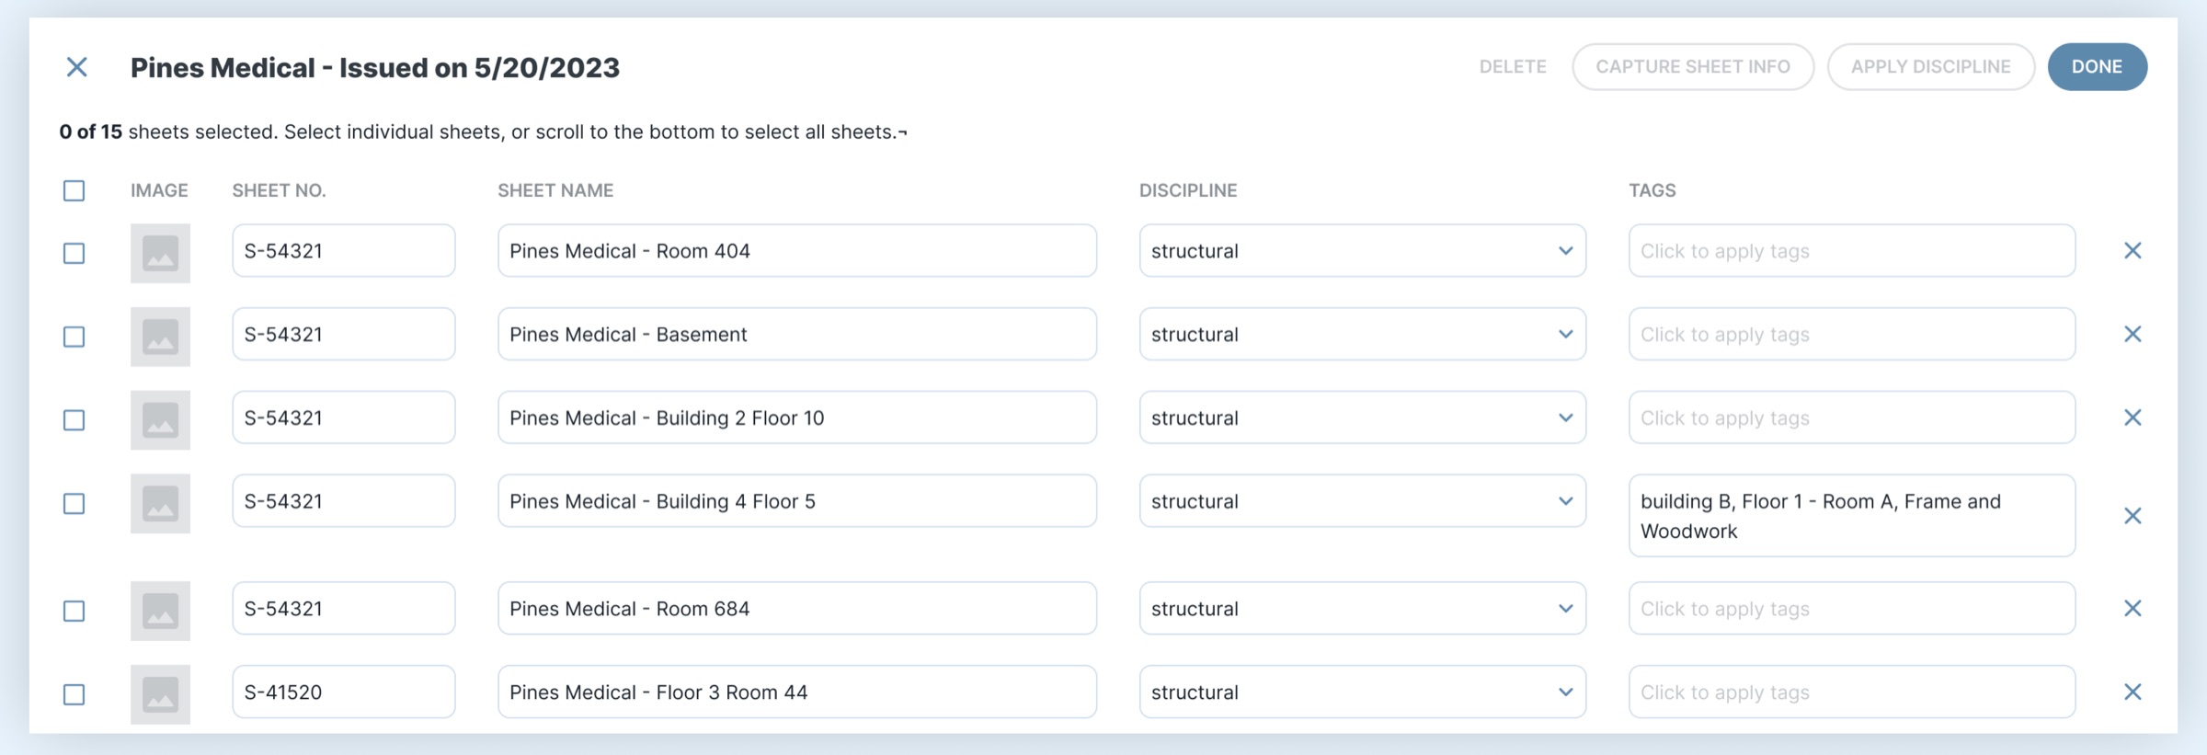Edit sheet name Pines Medical - Room 684
Image resolution: width=2207 pixels, height=755 pixels.
(797, 609)
